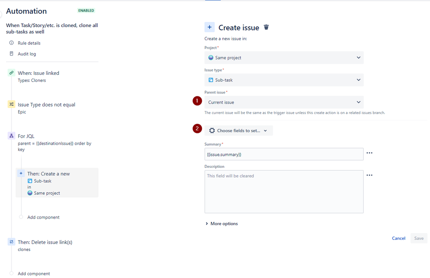Click the 'Types: Cloners' text
Image resolution: width=430 pixels, height=278 pixels.
pos(32,80)
